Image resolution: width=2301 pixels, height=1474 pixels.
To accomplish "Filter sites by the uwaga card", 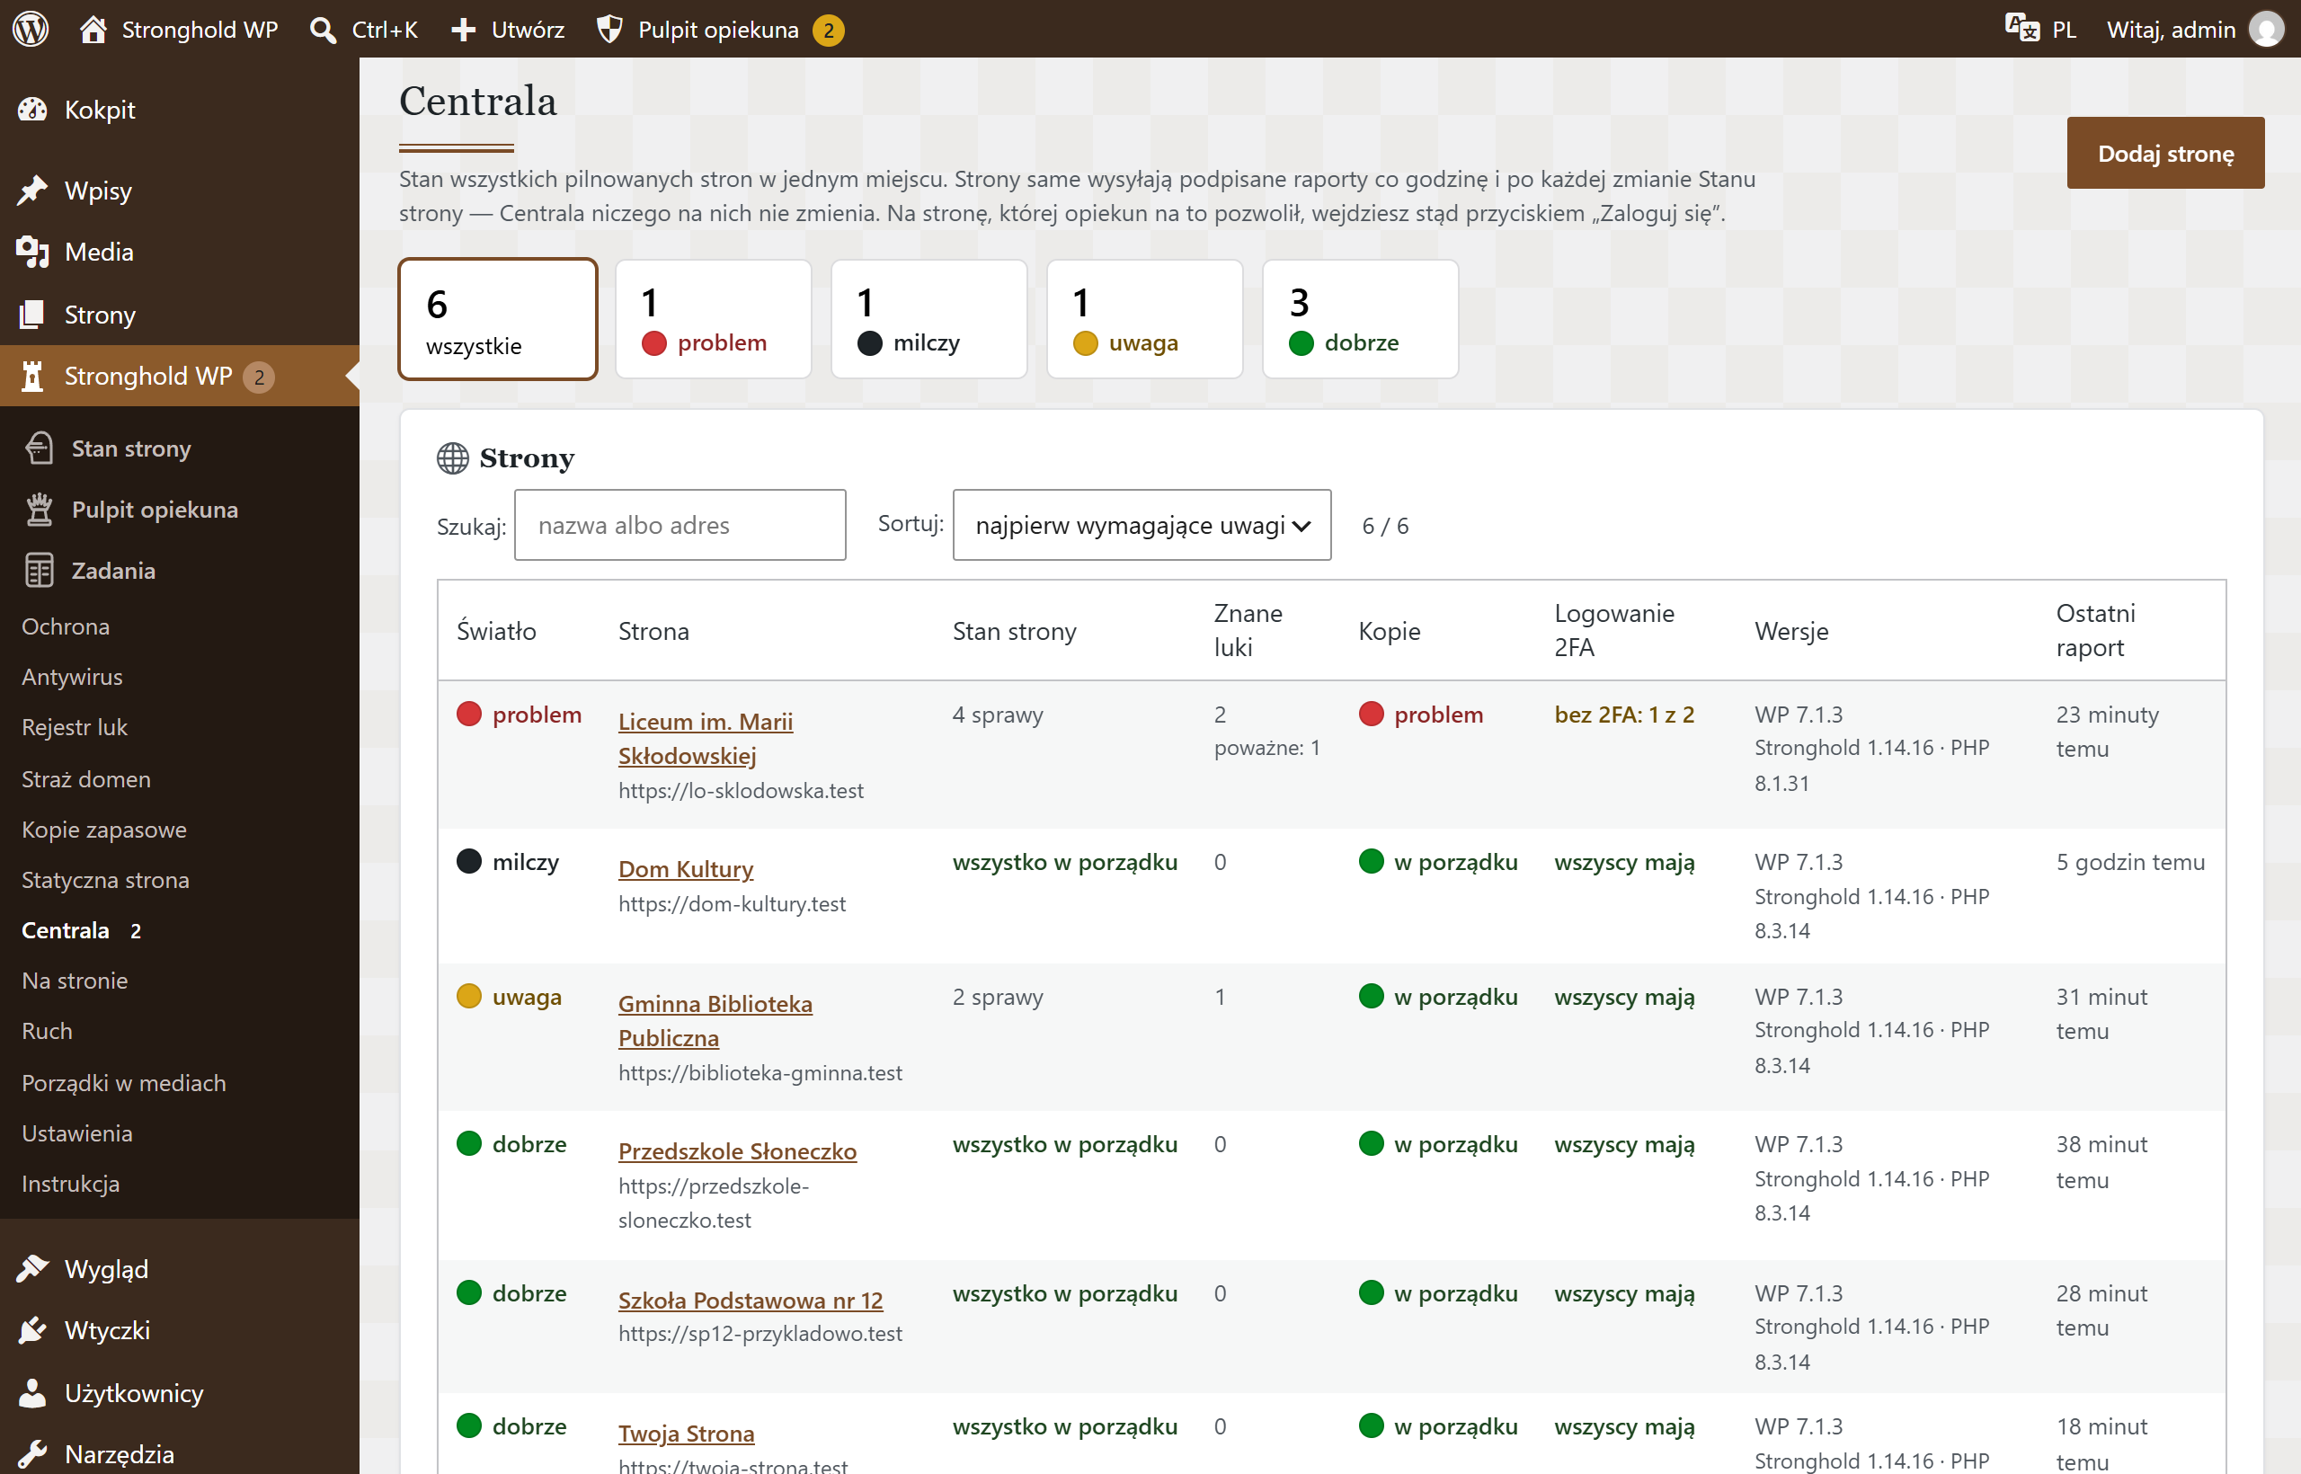I will (1145, 319).
